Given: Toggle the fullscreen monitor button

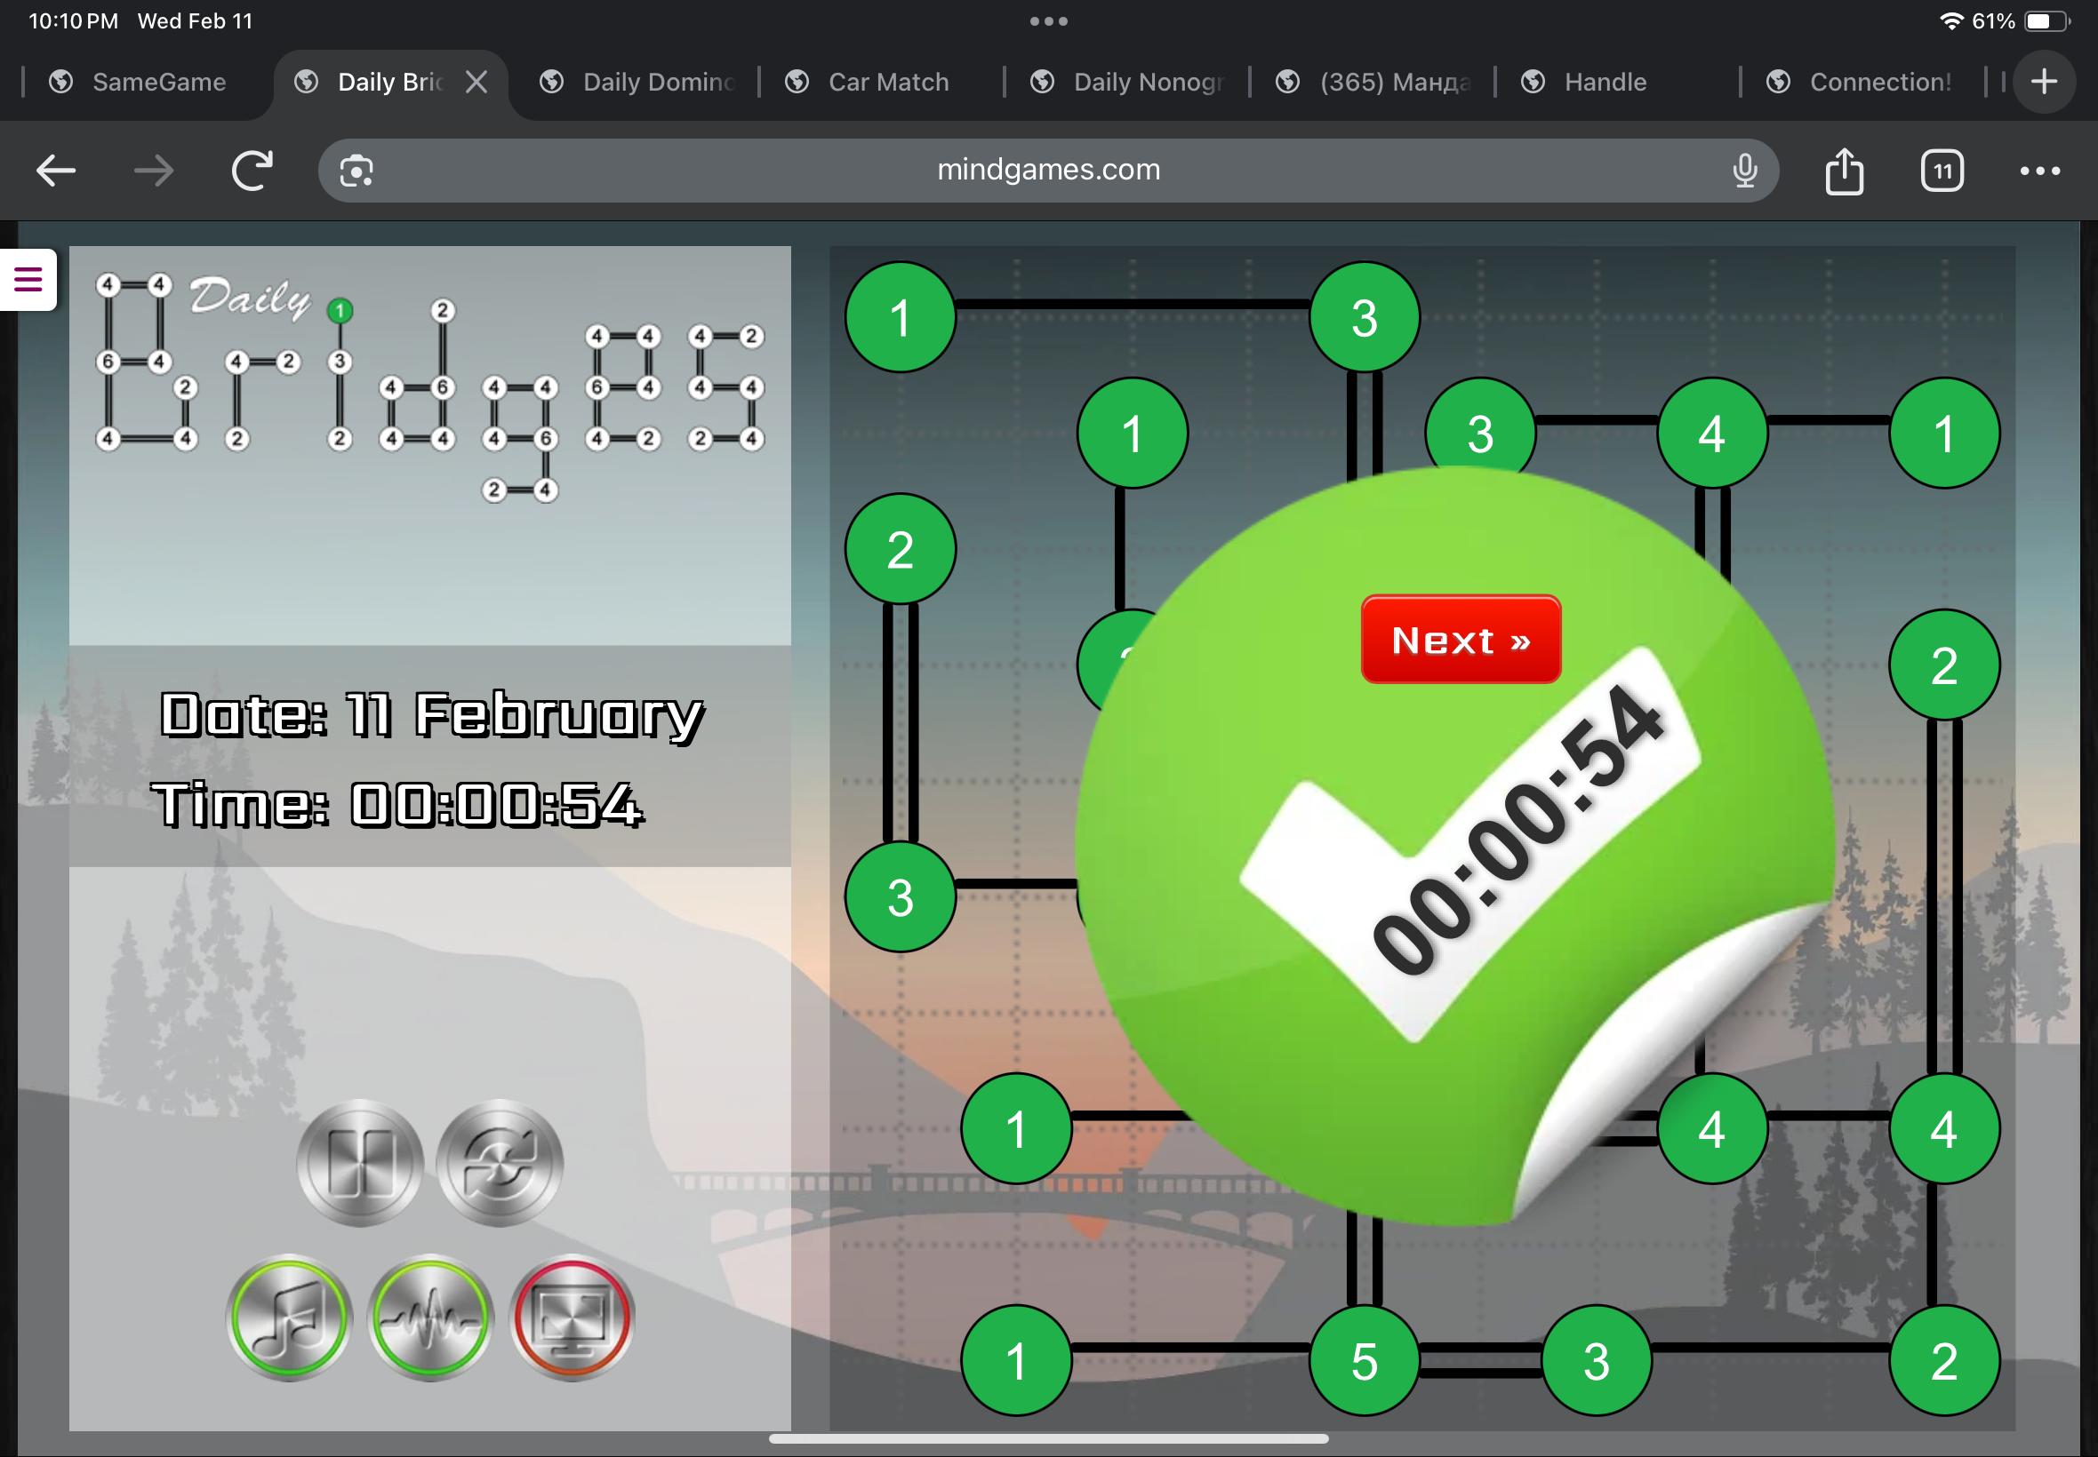Looking at the screenshot, I should pos(572,1317).
